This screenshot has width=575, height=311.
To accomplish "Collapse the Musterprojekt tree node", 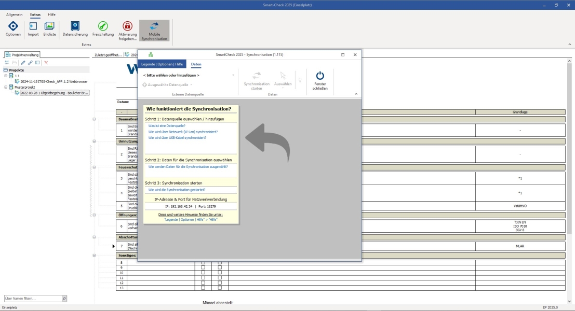I will [x=6, y=87].
